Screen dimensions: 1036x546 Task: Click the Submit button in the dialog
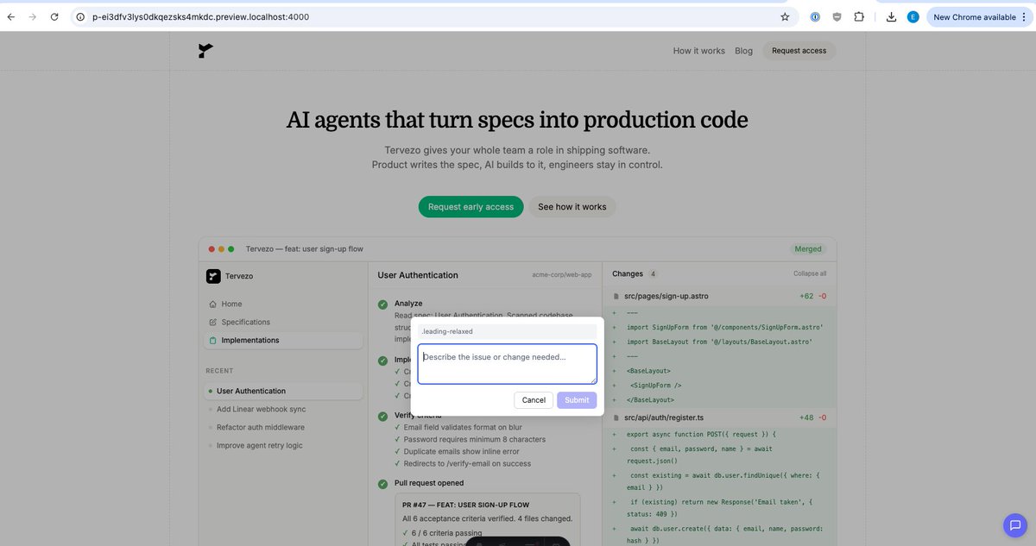(x=577, y=399)
